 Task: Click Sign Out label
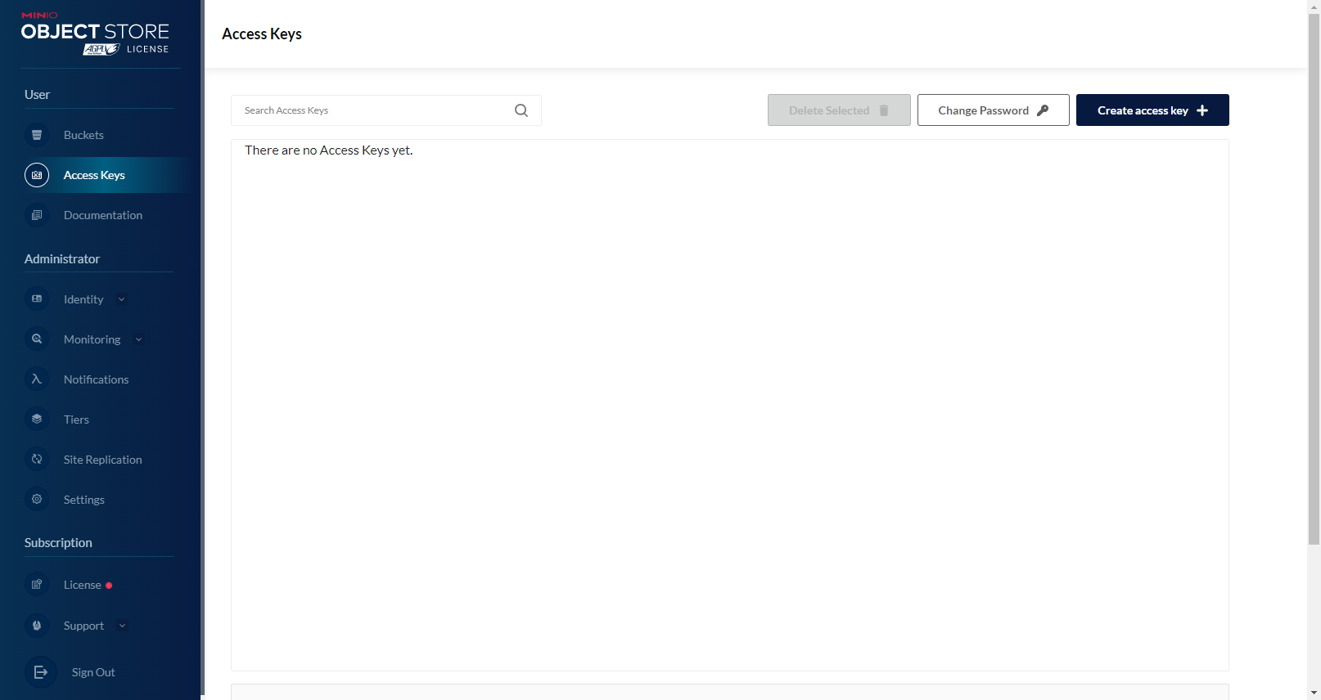(93, 672)
